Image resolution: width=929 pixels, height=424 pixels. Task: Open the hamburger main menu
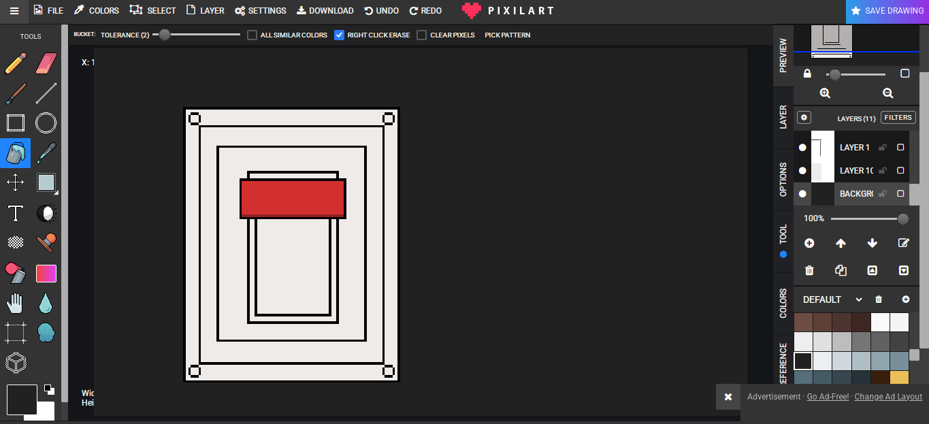coord(14,11)
